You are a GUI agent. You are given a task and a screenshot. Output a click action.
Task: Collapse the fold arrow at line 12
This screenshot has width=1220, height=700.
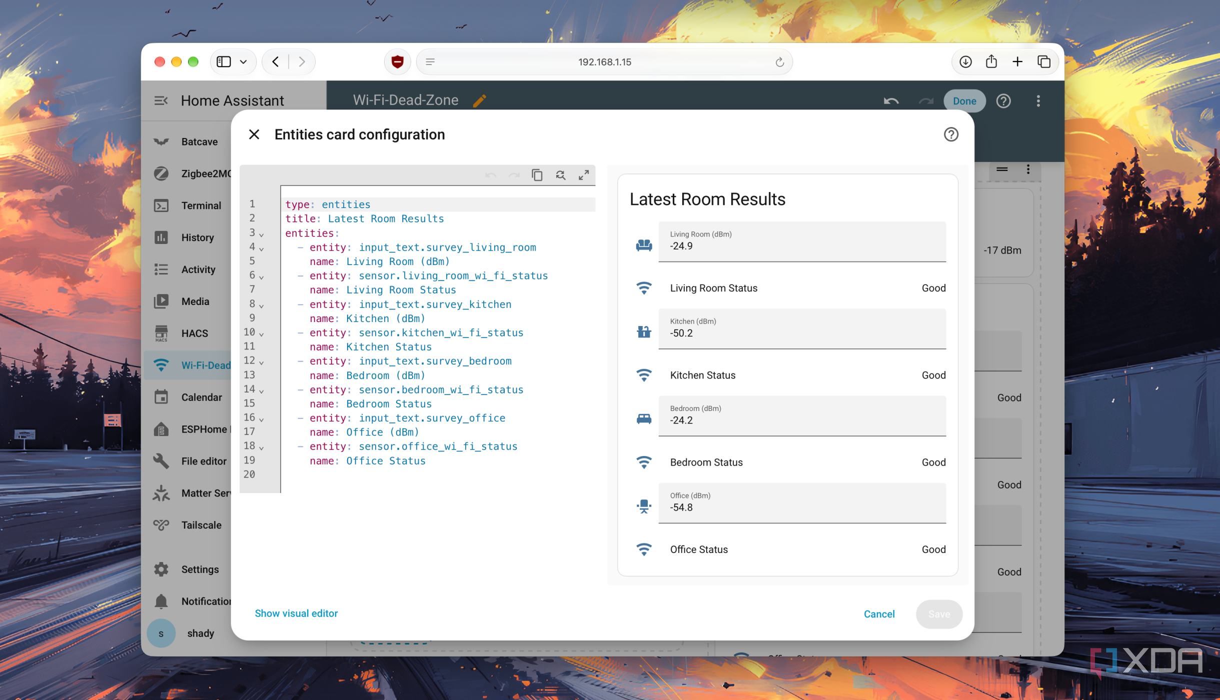[x=261, y=362]
